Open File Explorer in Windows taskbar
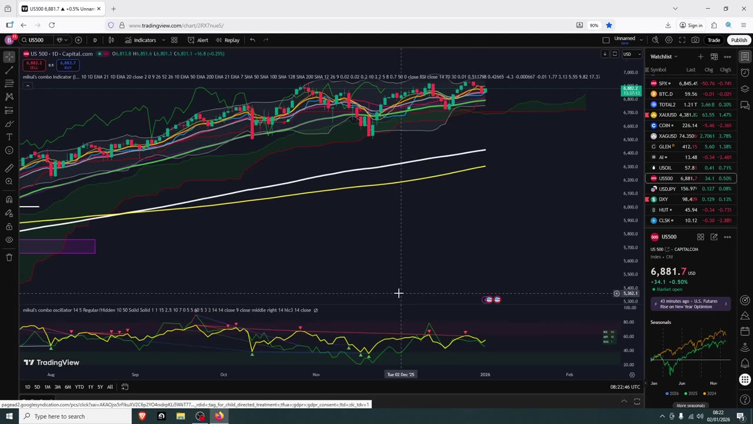This screenshot has height=424, width=753. (181, 416)
